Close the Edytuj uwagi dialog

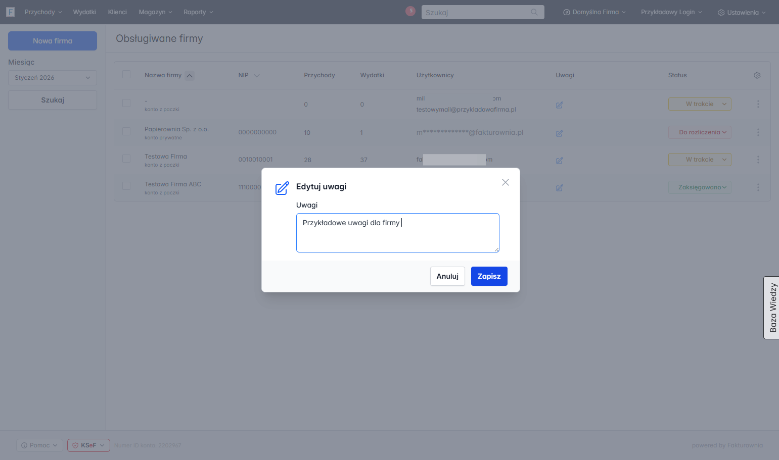click(506, 182)
